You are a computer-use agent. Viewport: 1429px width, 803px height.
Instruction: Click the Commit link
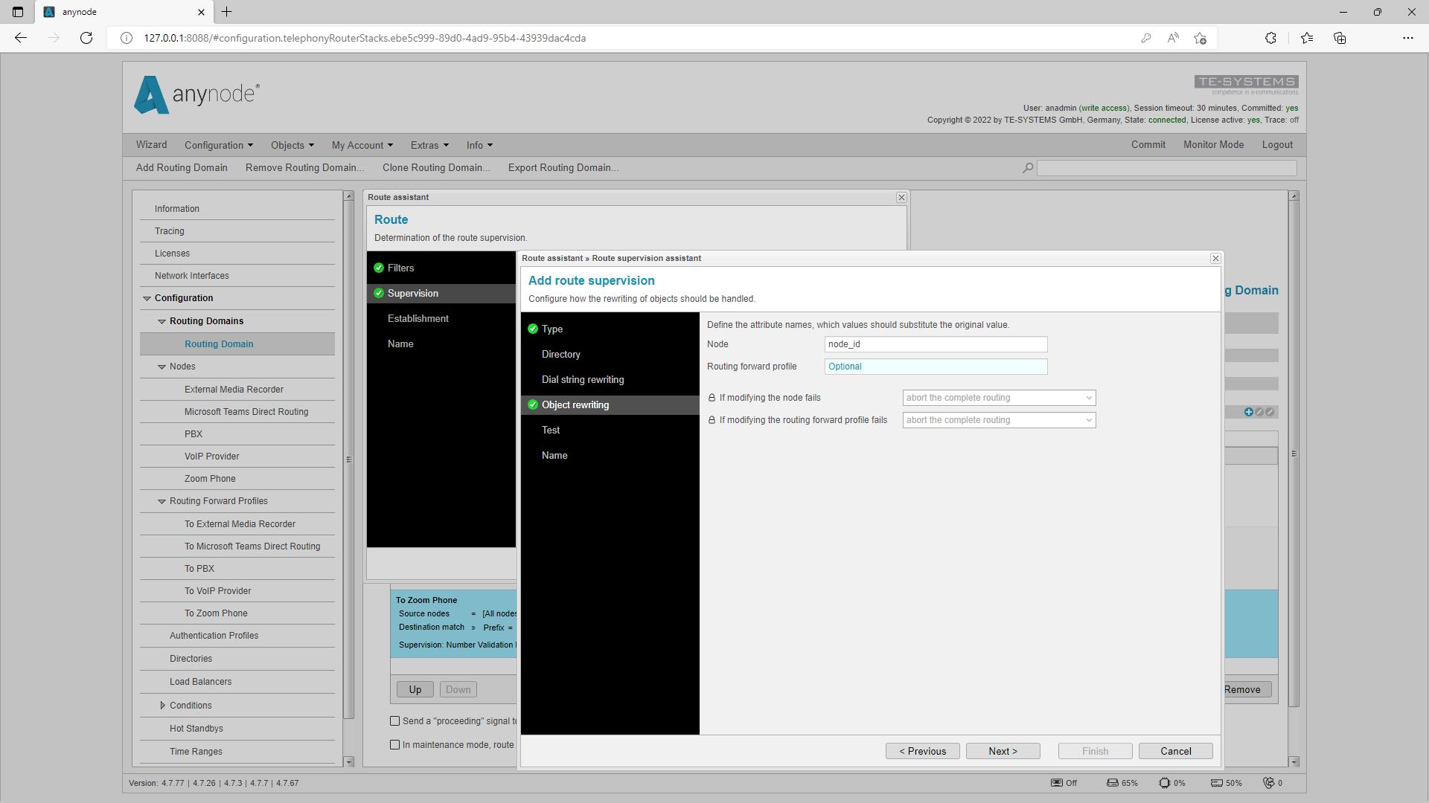point(1148,145)
